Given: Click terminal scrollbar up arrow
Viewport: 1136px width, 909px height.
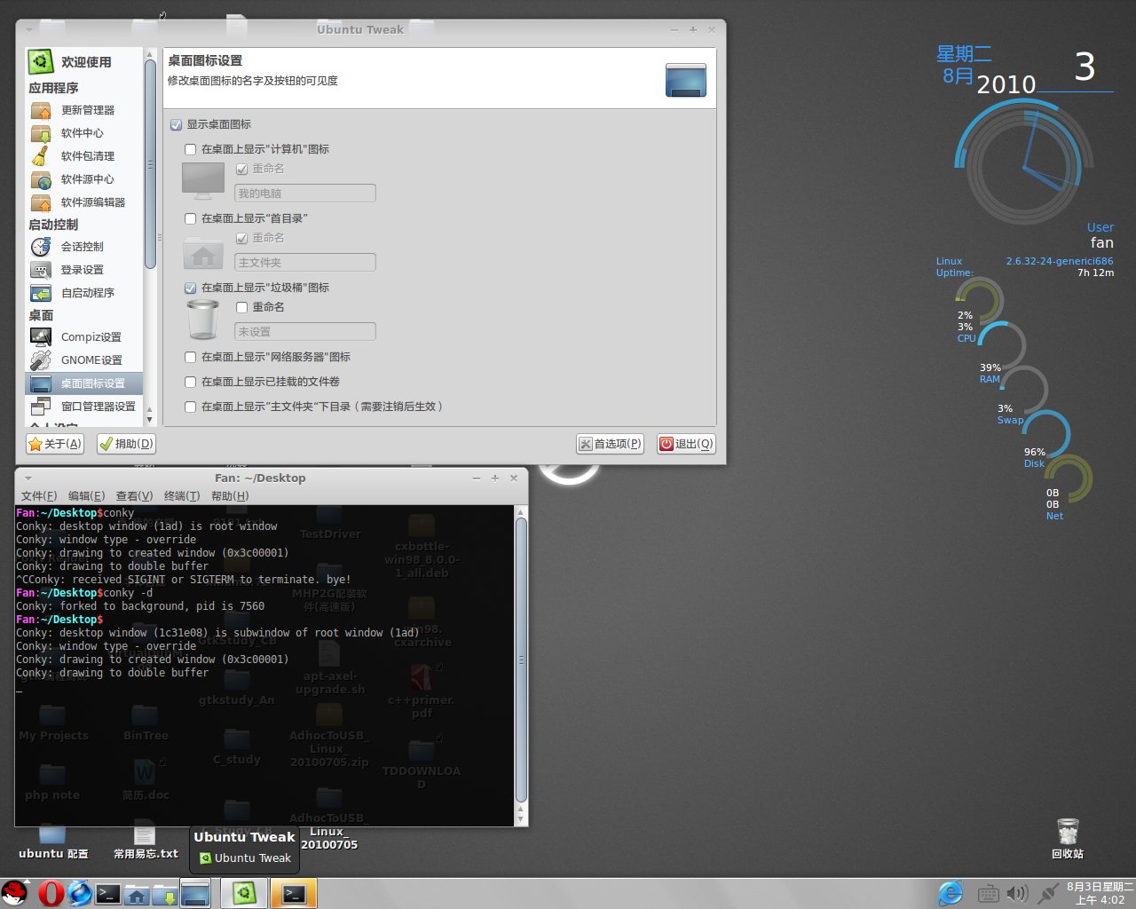Looking at the screenshot, I should coord(521,512).
